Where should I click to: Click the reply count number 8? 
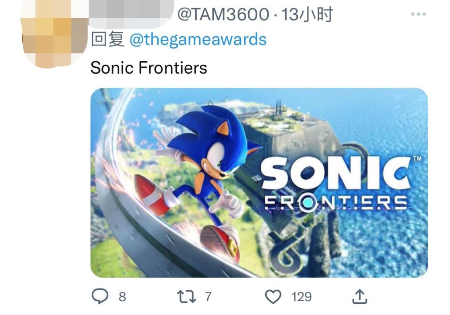(x=122, y=297)
